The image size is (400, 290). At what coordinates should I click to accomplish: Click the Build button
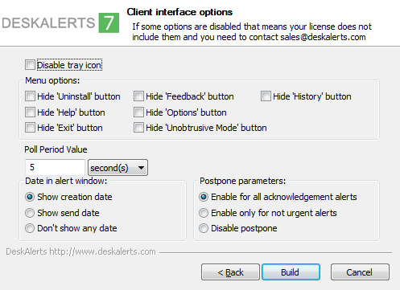(x=291, y=272)
